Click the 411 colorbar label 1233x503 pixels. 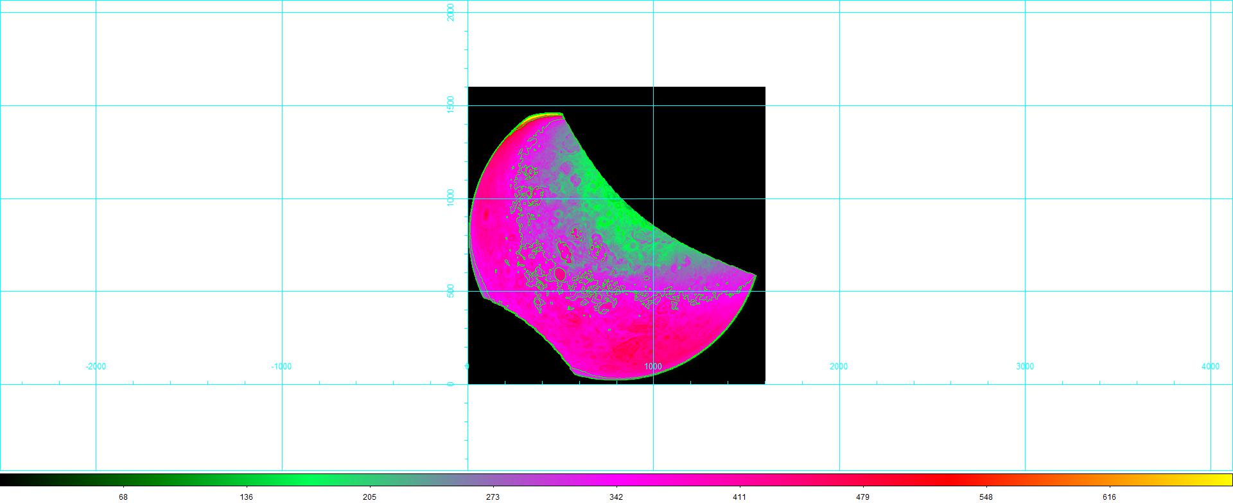point(739,497)
